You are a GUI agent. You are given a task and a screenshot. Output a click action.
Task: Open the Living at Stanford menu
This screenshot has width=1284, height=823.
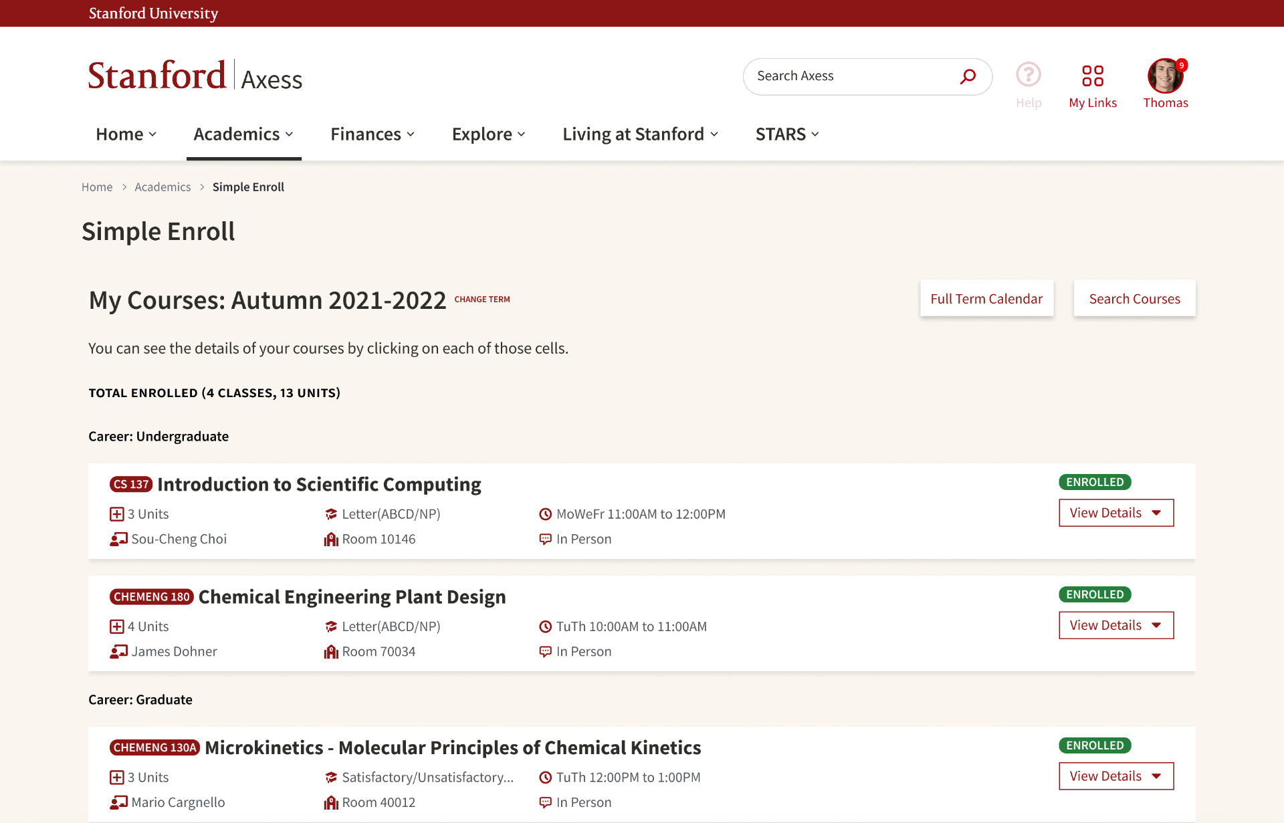[640, 134]
